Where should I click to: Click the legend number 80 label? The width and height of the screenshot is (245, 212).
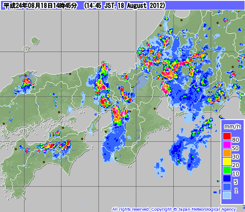tap(236, 140)
